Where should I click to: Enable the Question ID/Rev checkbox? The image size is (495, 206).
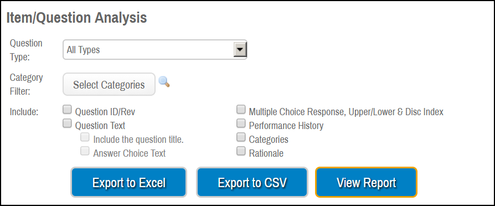[67, 110]
